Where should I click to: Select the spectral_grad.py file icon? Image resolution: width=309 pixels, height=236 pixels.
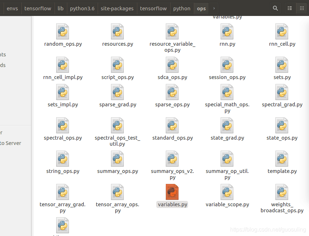coord(282,92)
